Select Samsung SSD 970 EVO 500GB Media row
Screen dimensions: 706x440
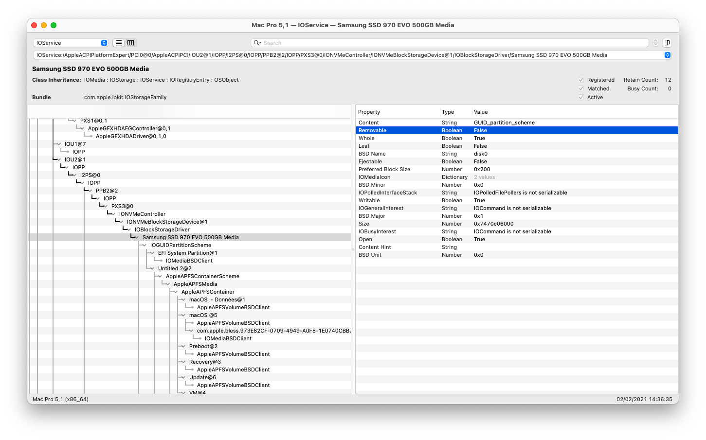[x=189, y=237]
